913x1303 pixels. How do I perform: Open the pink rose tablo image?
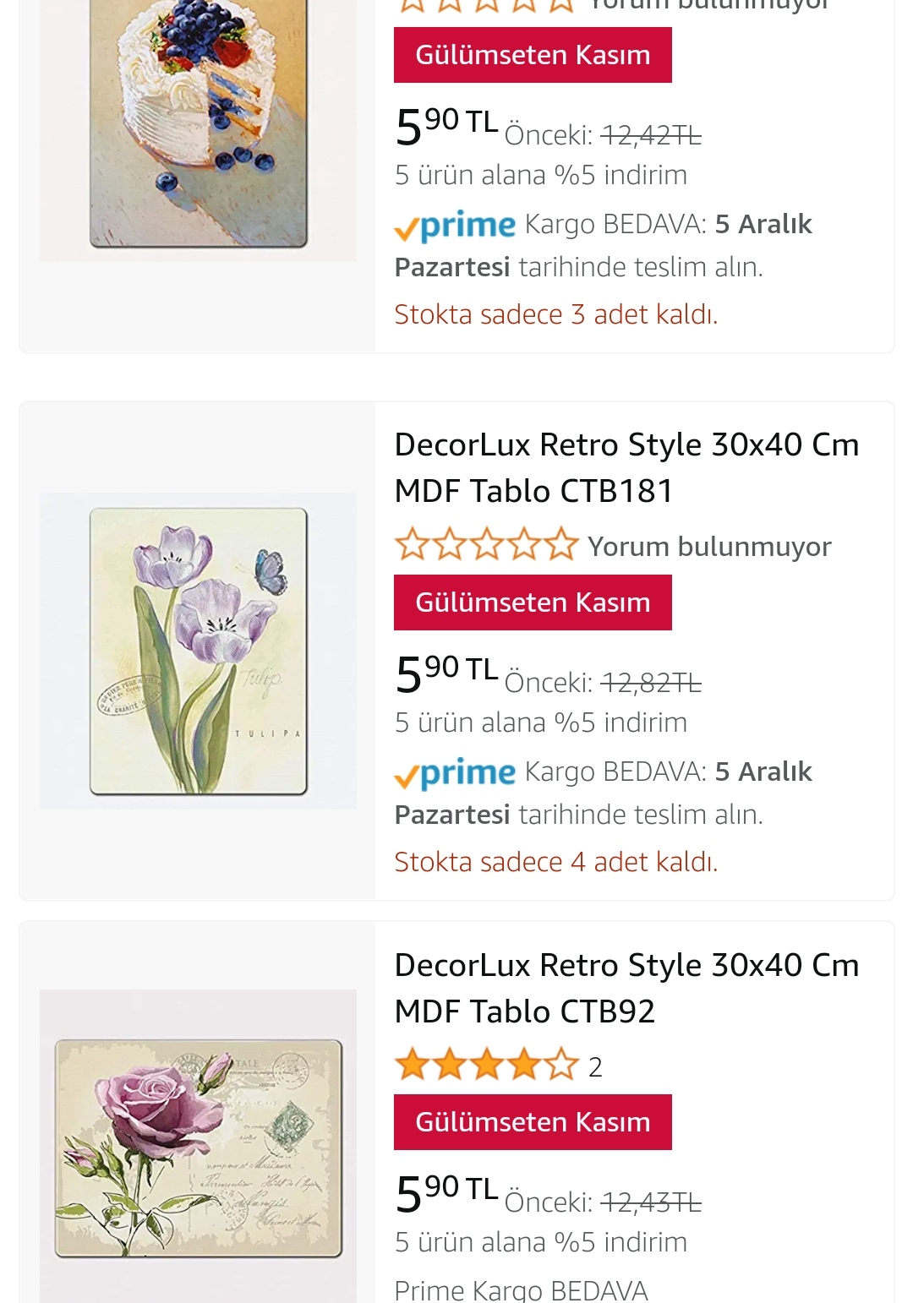(198, 1148)
